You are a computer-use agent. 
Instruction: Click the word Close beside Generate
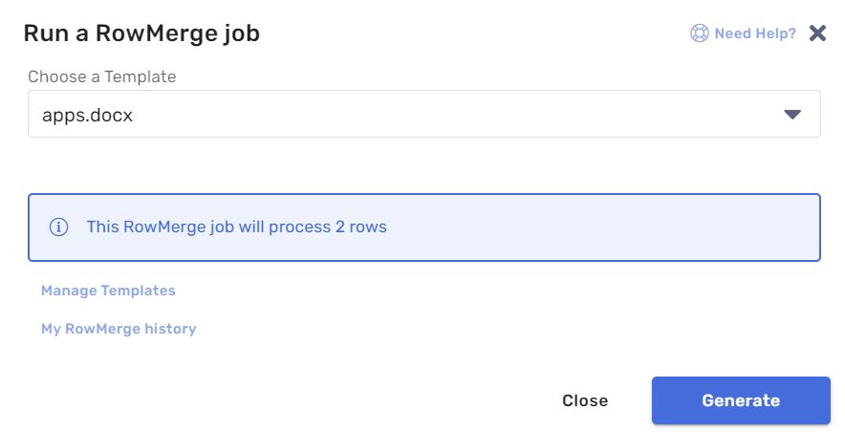coord(585,400)
